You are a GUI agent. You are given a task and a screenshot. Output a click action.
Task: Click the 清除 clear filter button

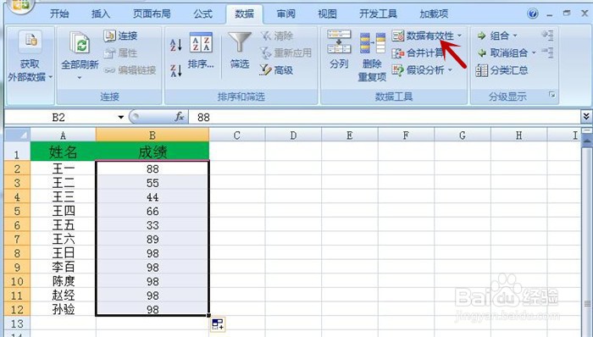click(276, 36)
